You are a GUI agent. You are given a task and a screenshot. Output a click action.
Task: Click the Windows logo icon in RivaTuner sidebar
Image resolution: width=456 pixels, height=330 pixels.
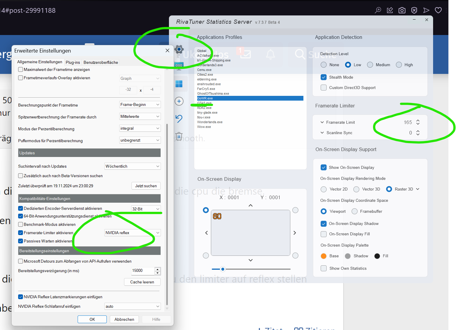click(179, 84)
